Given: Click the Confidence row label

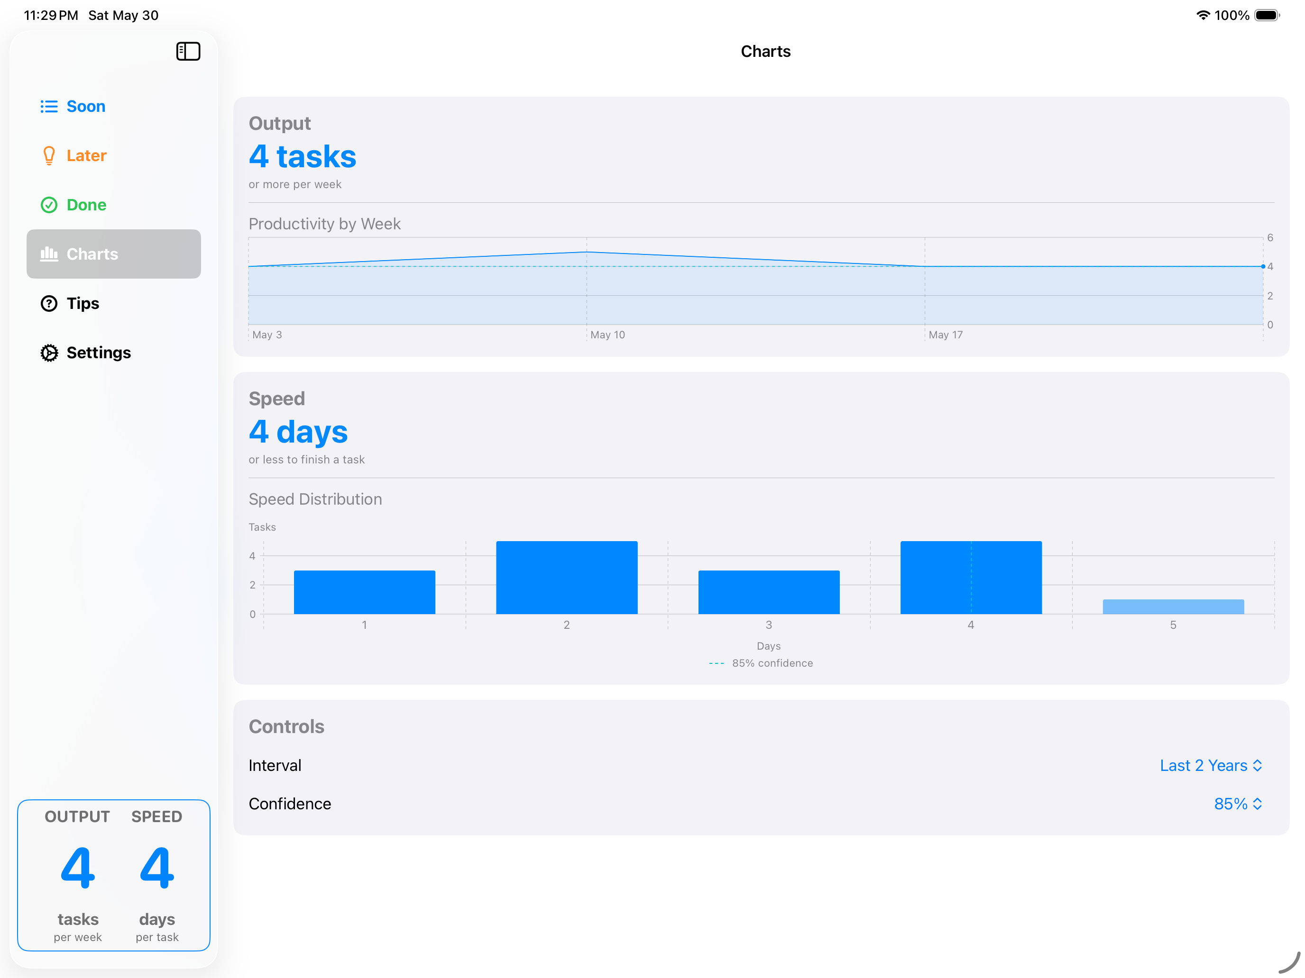Looking at the screenshot, I should point(290,804).
